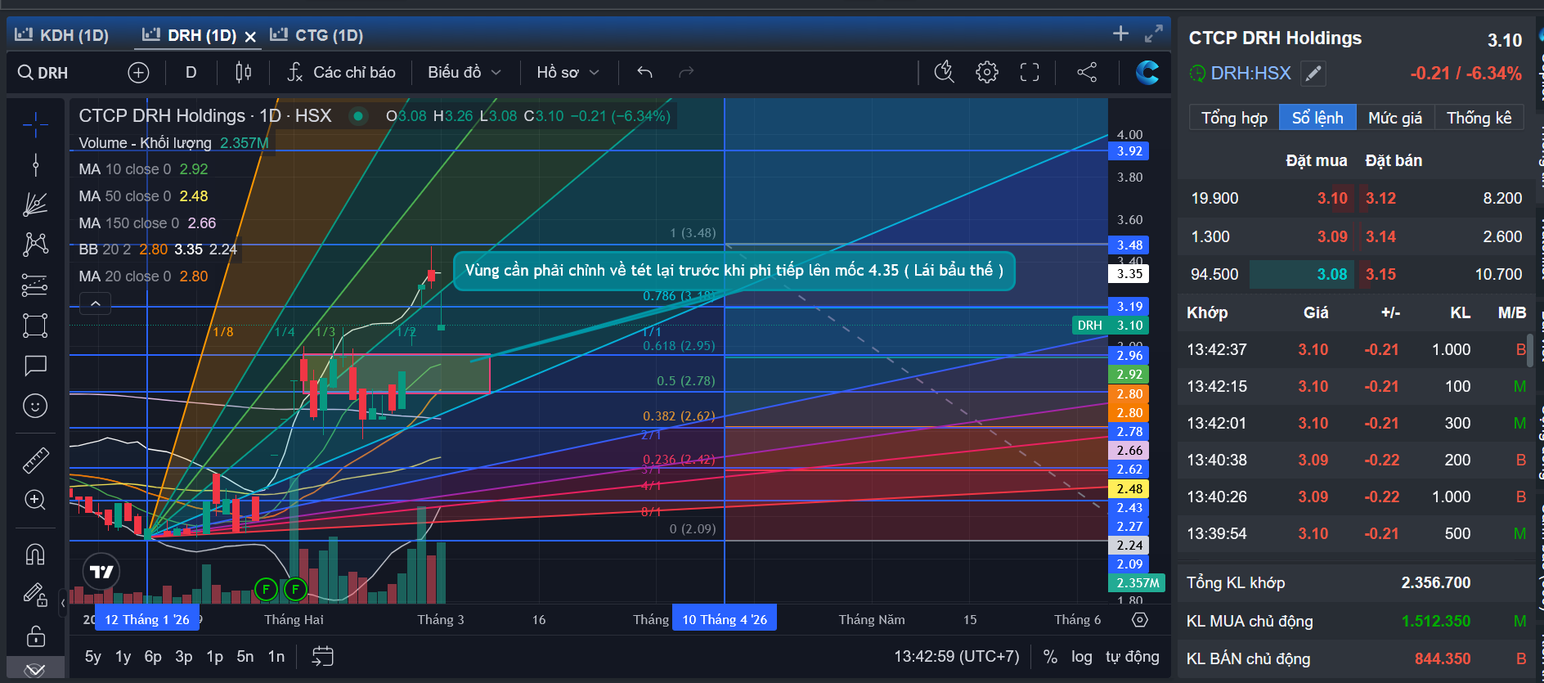Viewport: 1544px width, 683px height.
Task: Click the compare or add symbol icon
Action: point(139,73)
